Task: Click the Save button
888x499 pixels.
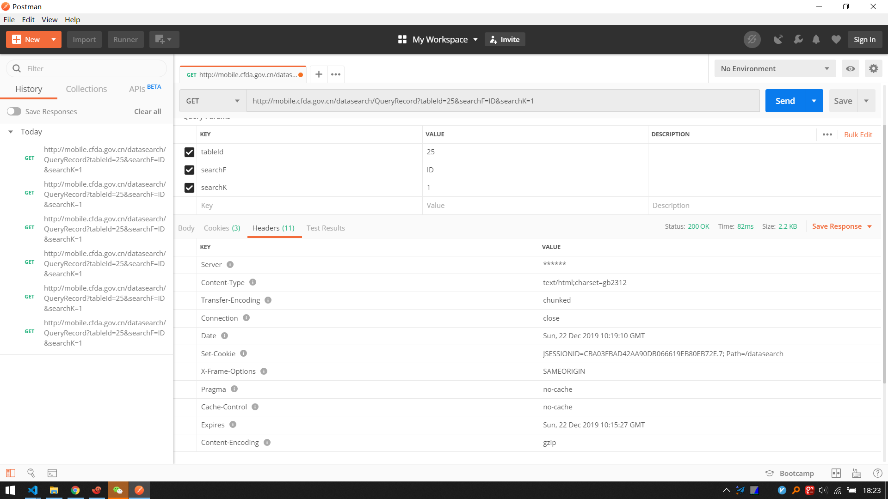Action: pyautogui.click(x=843, y=101)
